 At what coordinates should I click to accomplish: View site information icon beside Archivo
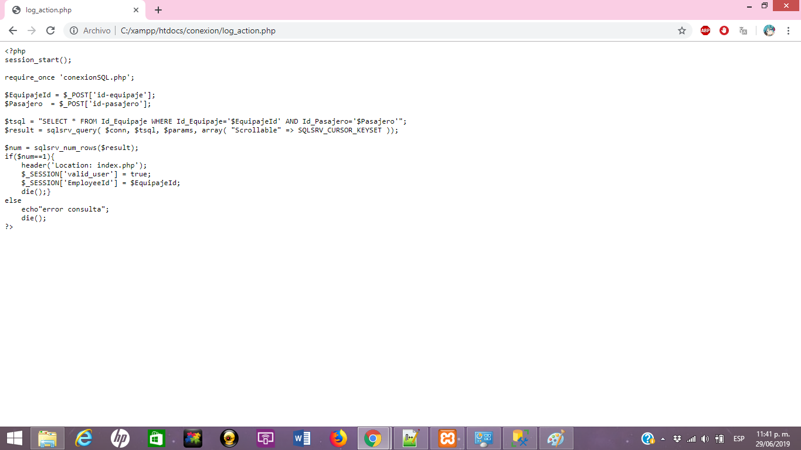pos(74,30)
